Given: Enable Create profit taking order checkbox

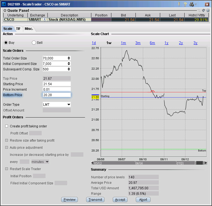Looking at the screenshot, I should (x=7, y=126).
